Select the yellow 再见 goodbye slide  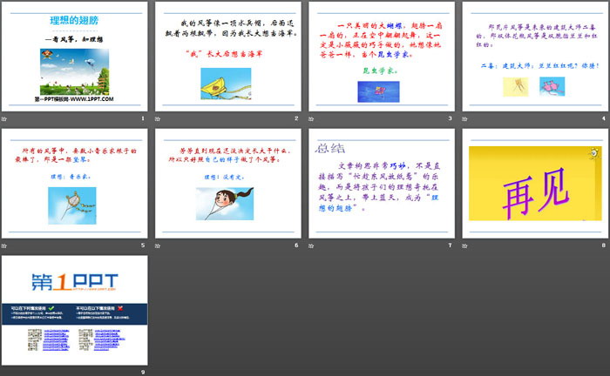coord(534,184)
